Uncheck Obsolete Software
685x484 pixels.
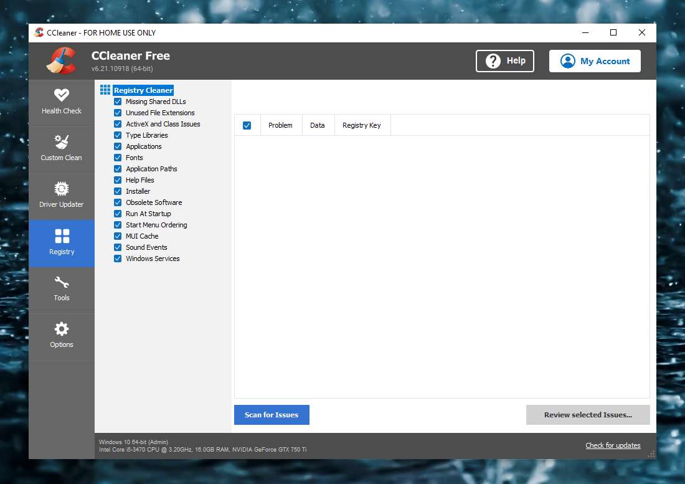tap(118, 202)
